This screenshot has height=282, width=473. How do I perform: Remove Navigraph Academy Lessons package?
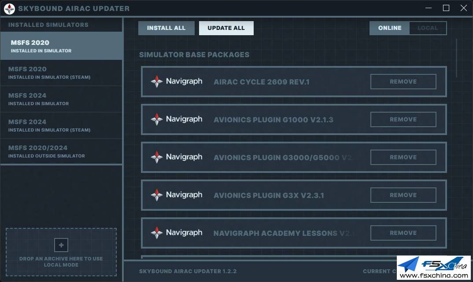point(403,233)
